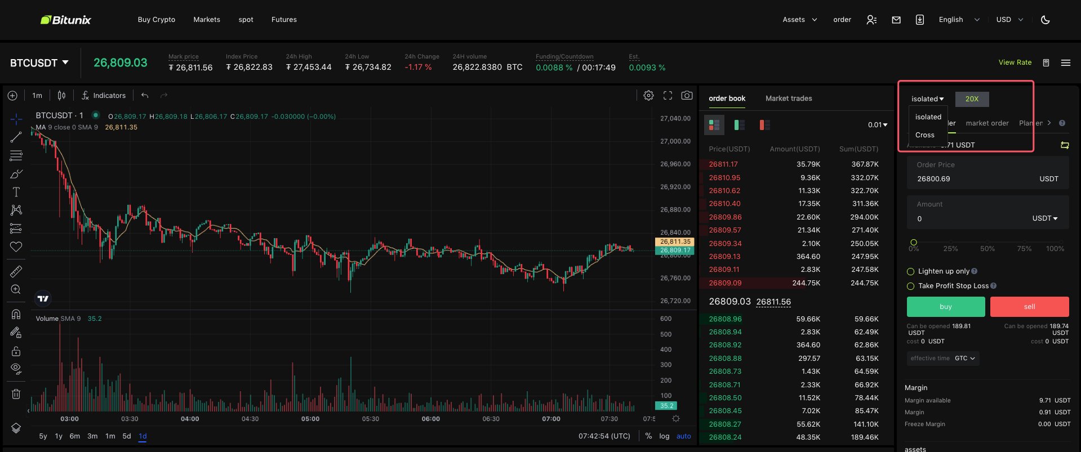Viewport: 1081px width, 452px height.
Task: Take a chart snapshot with camera icon
Action: tap(687, 96)
